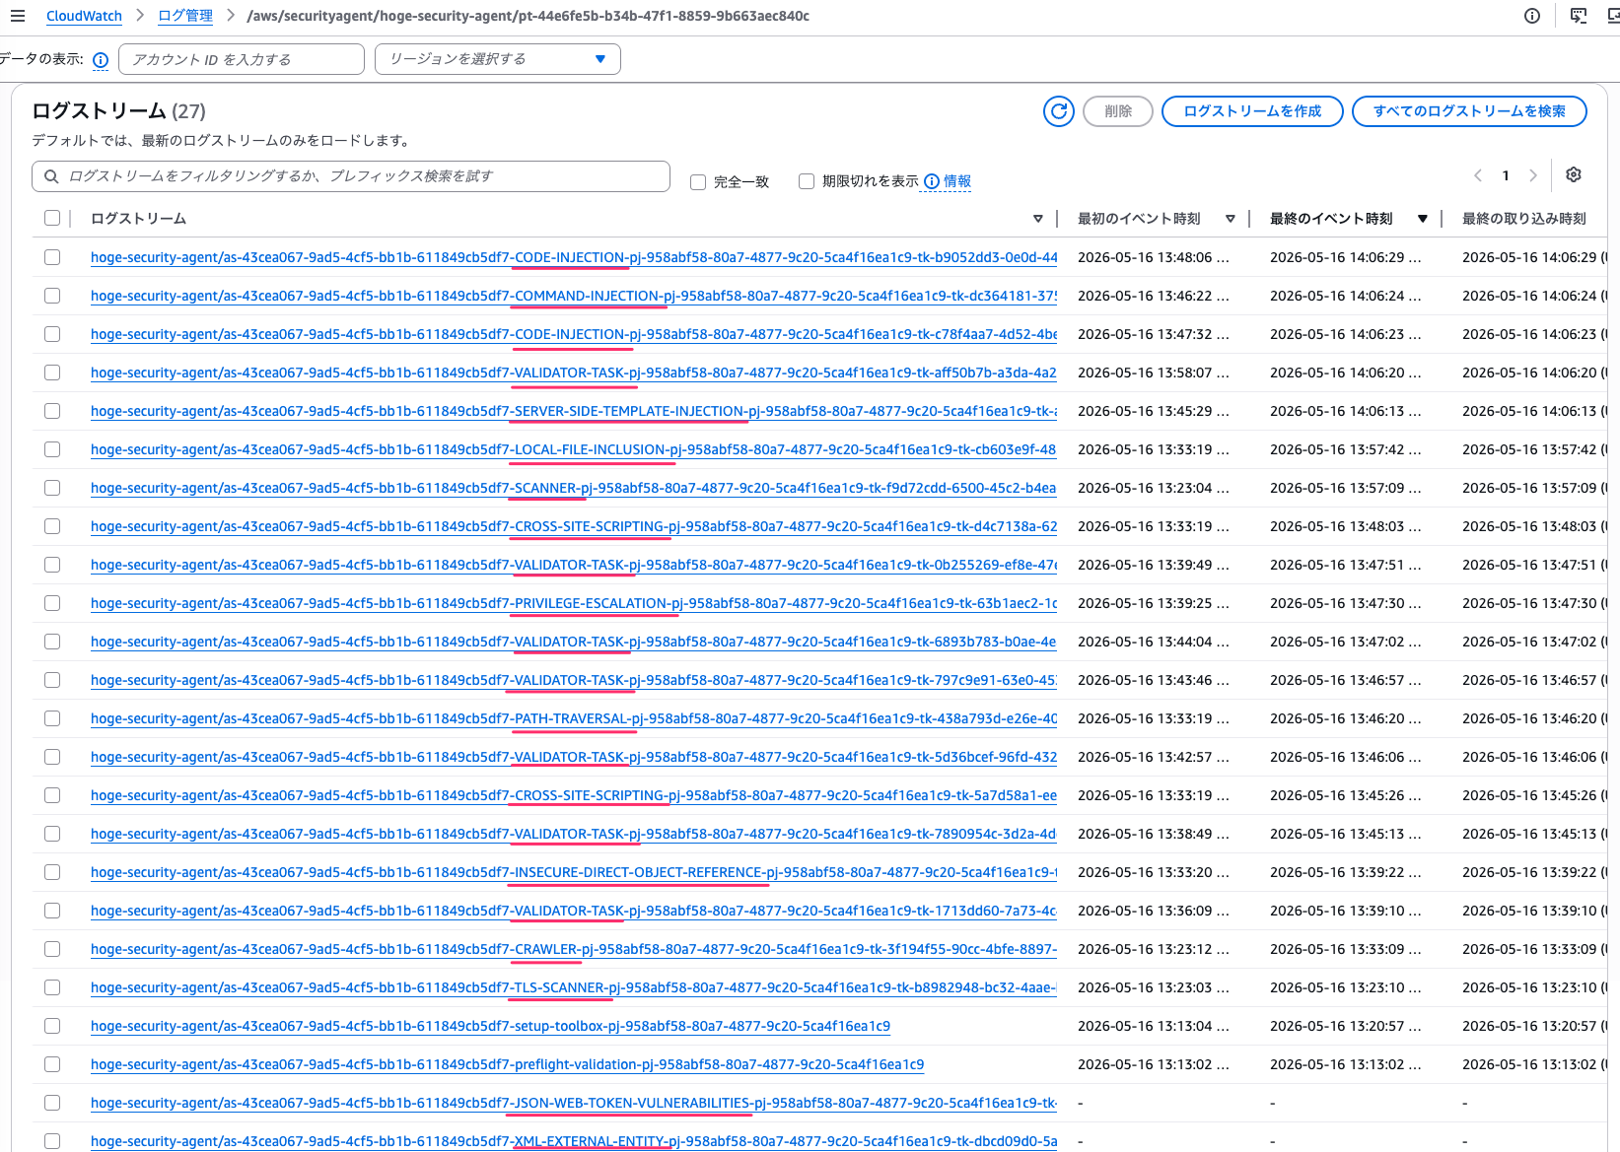Open the CRAWLER log stream link
Screen dimensions: 1620x1152
pyautogui.click(x=574, y=949)
